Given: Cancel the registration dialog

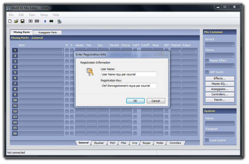Looking at the screenshot, I should [x=156, y=101].
